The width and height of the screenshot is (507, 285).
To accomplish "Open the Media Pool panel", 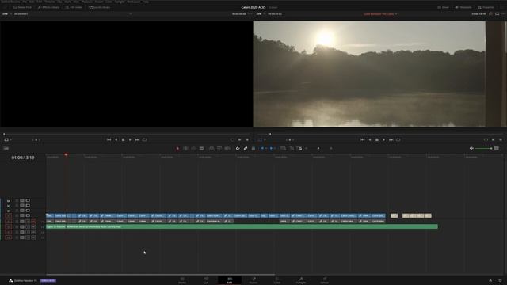I will pyautogui.click(x=22, y=7).
